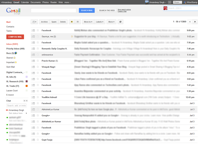
Task: Refresh the inbox with the reload icon
Action: (120, 22)
